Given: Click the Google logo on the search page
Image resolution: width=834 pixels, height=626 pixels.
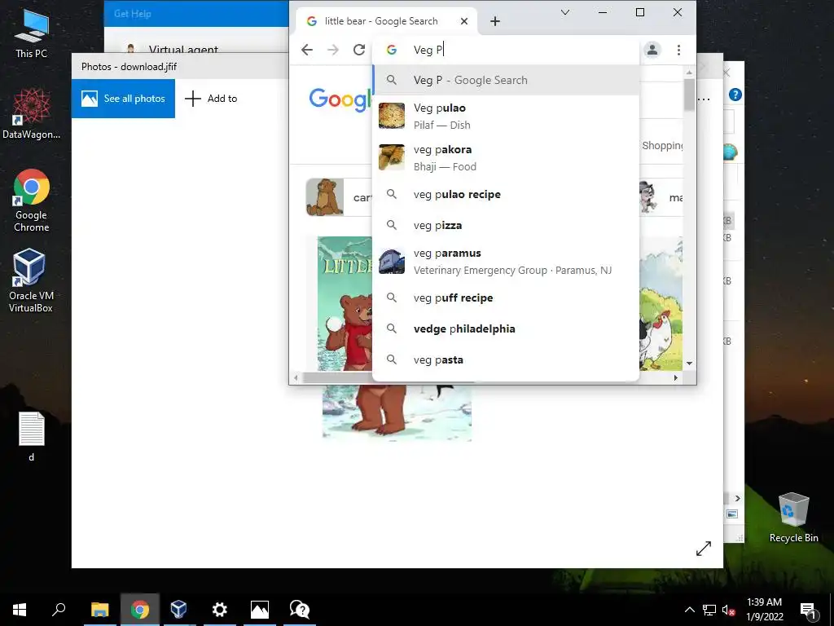Looking at the screenshot, I should click(340, 99).
